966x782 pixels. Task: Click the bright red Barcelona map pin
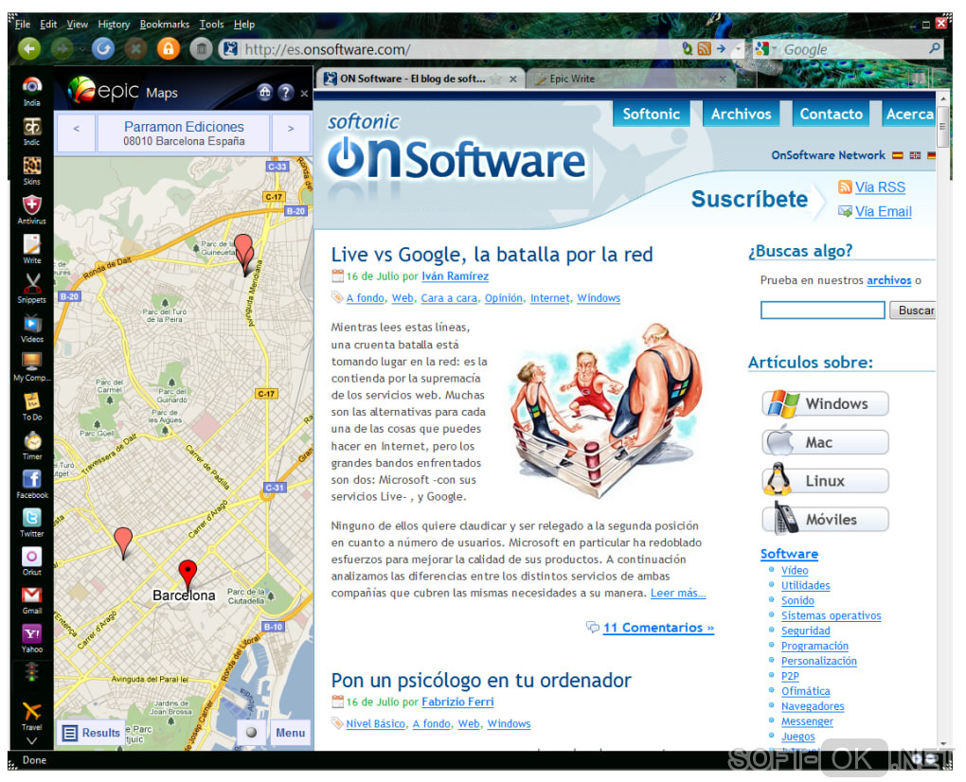pyautogui.click(x=188, y=575)
